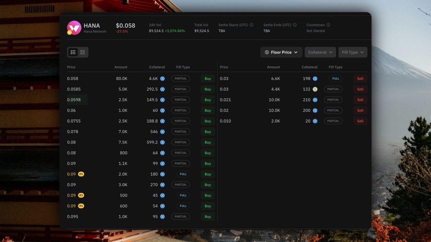Open the Floor Price dropdown

pos(281,52)
